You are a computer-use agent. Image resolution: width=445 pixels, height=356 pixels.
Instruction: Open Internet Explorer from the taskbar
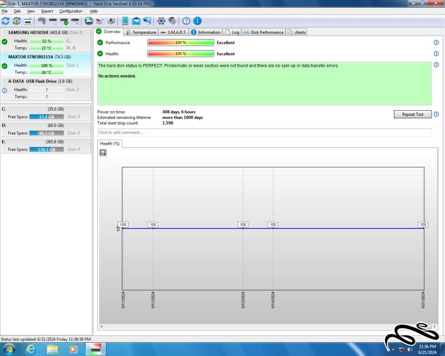31,349
